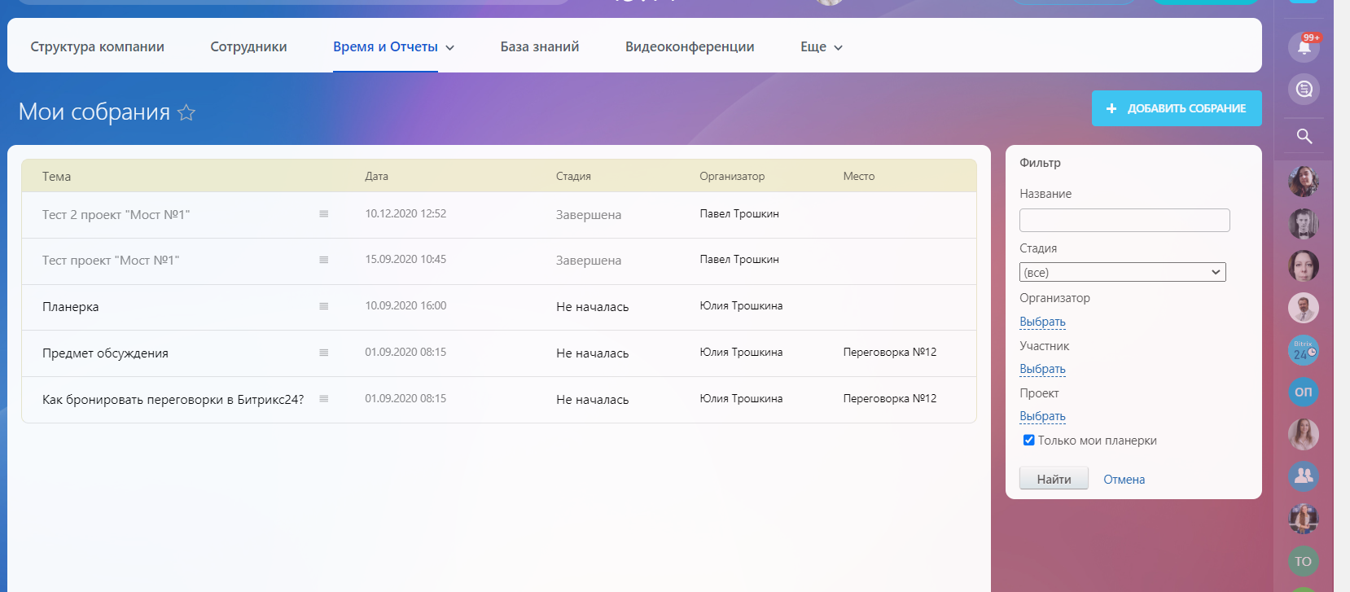Open notifications bell with 99+ badge

pos(1304,47)
